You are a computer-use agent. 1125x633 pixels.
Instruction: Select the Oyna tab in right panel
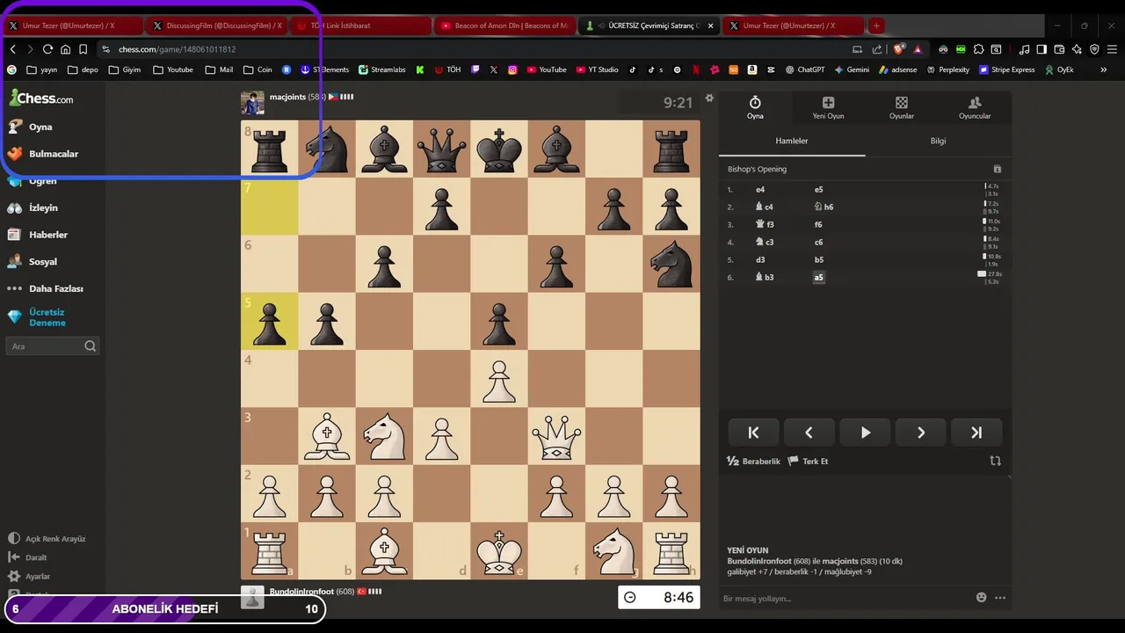point(755,108)
